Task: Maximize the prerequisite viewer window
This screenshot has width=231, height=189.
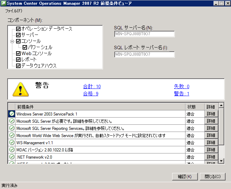Action: [x=221, y=3]
